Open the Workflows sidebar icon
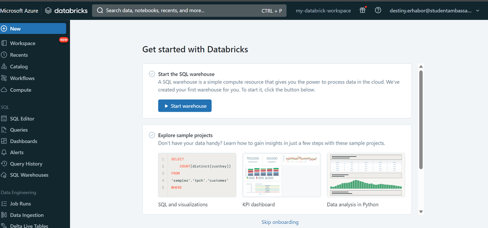The width and height of the screenshot is (488, 228). [x=4, y=78]
